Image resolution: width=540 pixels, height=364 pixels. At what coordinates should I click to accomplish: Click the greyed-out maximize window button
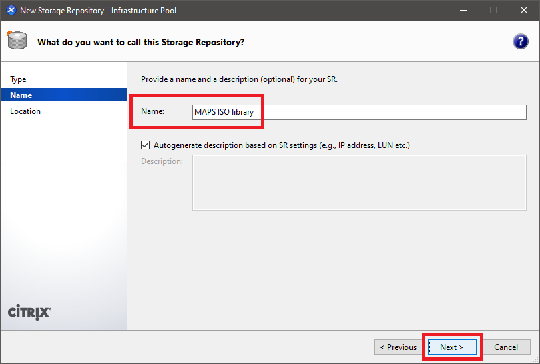click(x=493, y=11)
